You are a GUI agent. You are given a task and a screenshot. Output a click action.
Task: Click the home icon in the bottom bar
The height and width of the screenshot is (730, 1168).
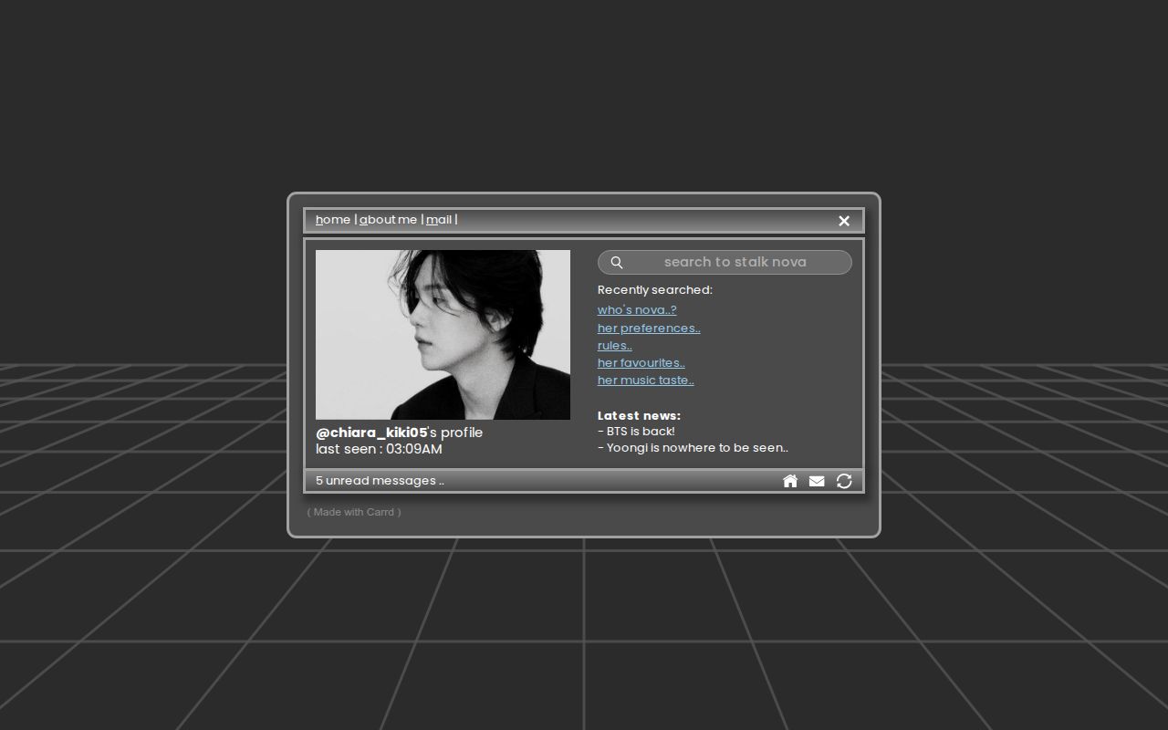(x=790, y=481)
